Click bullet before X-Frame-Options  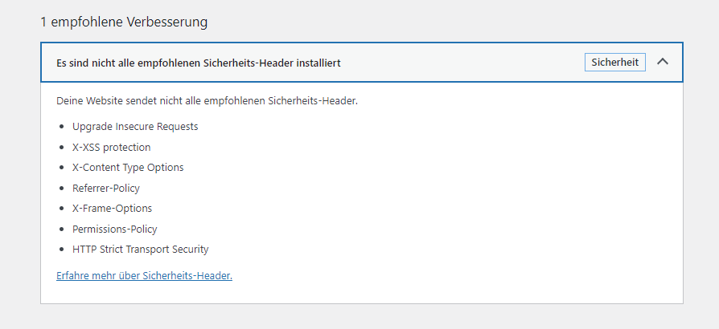point(62,209)
